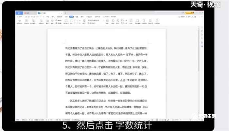
Task: Open the 会员专享 member exclusive tab
Action: (x=97, y=17)
